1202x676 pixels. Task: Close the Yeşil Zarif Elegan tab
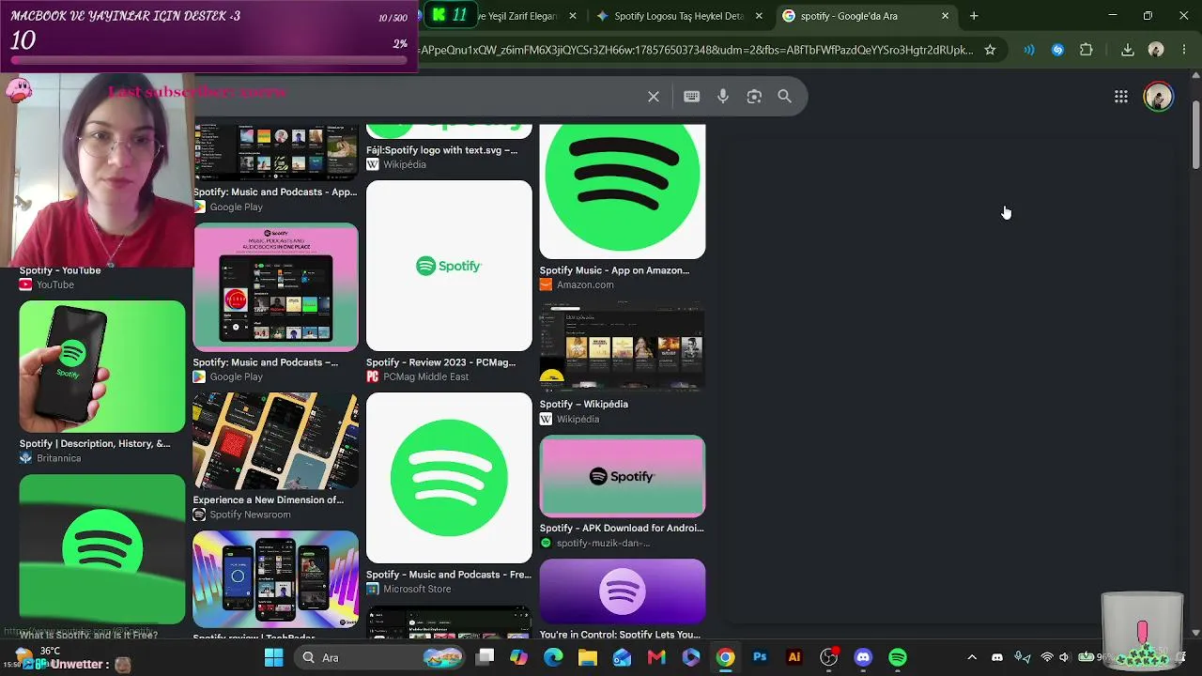(x=572, y=16)
